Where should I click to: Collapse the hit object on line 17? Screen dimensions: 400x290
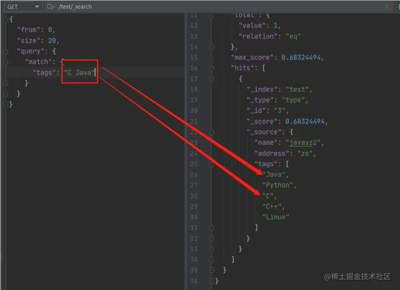click(211, 79)
